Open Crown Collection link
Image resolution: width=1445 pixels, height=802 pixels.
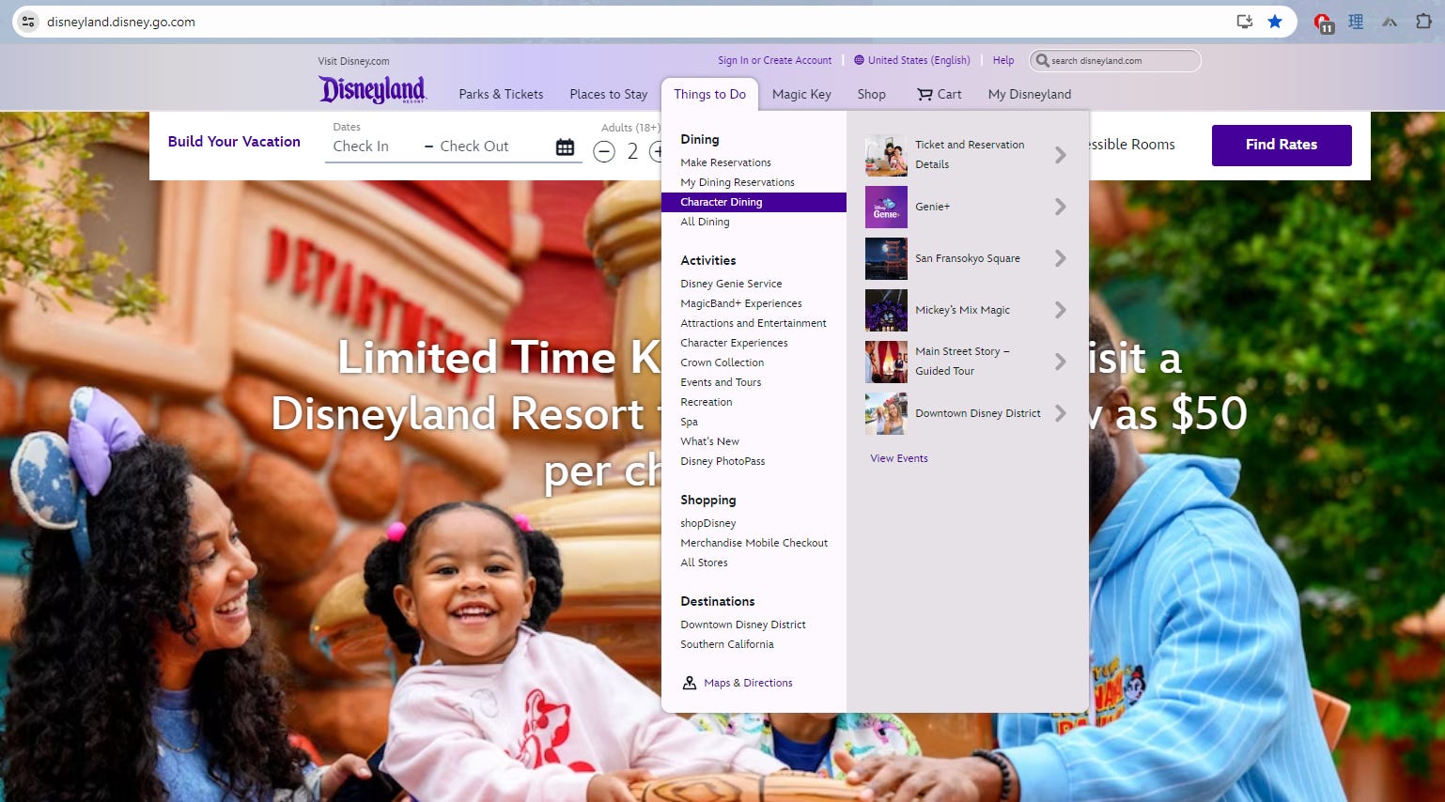(722, 362)
